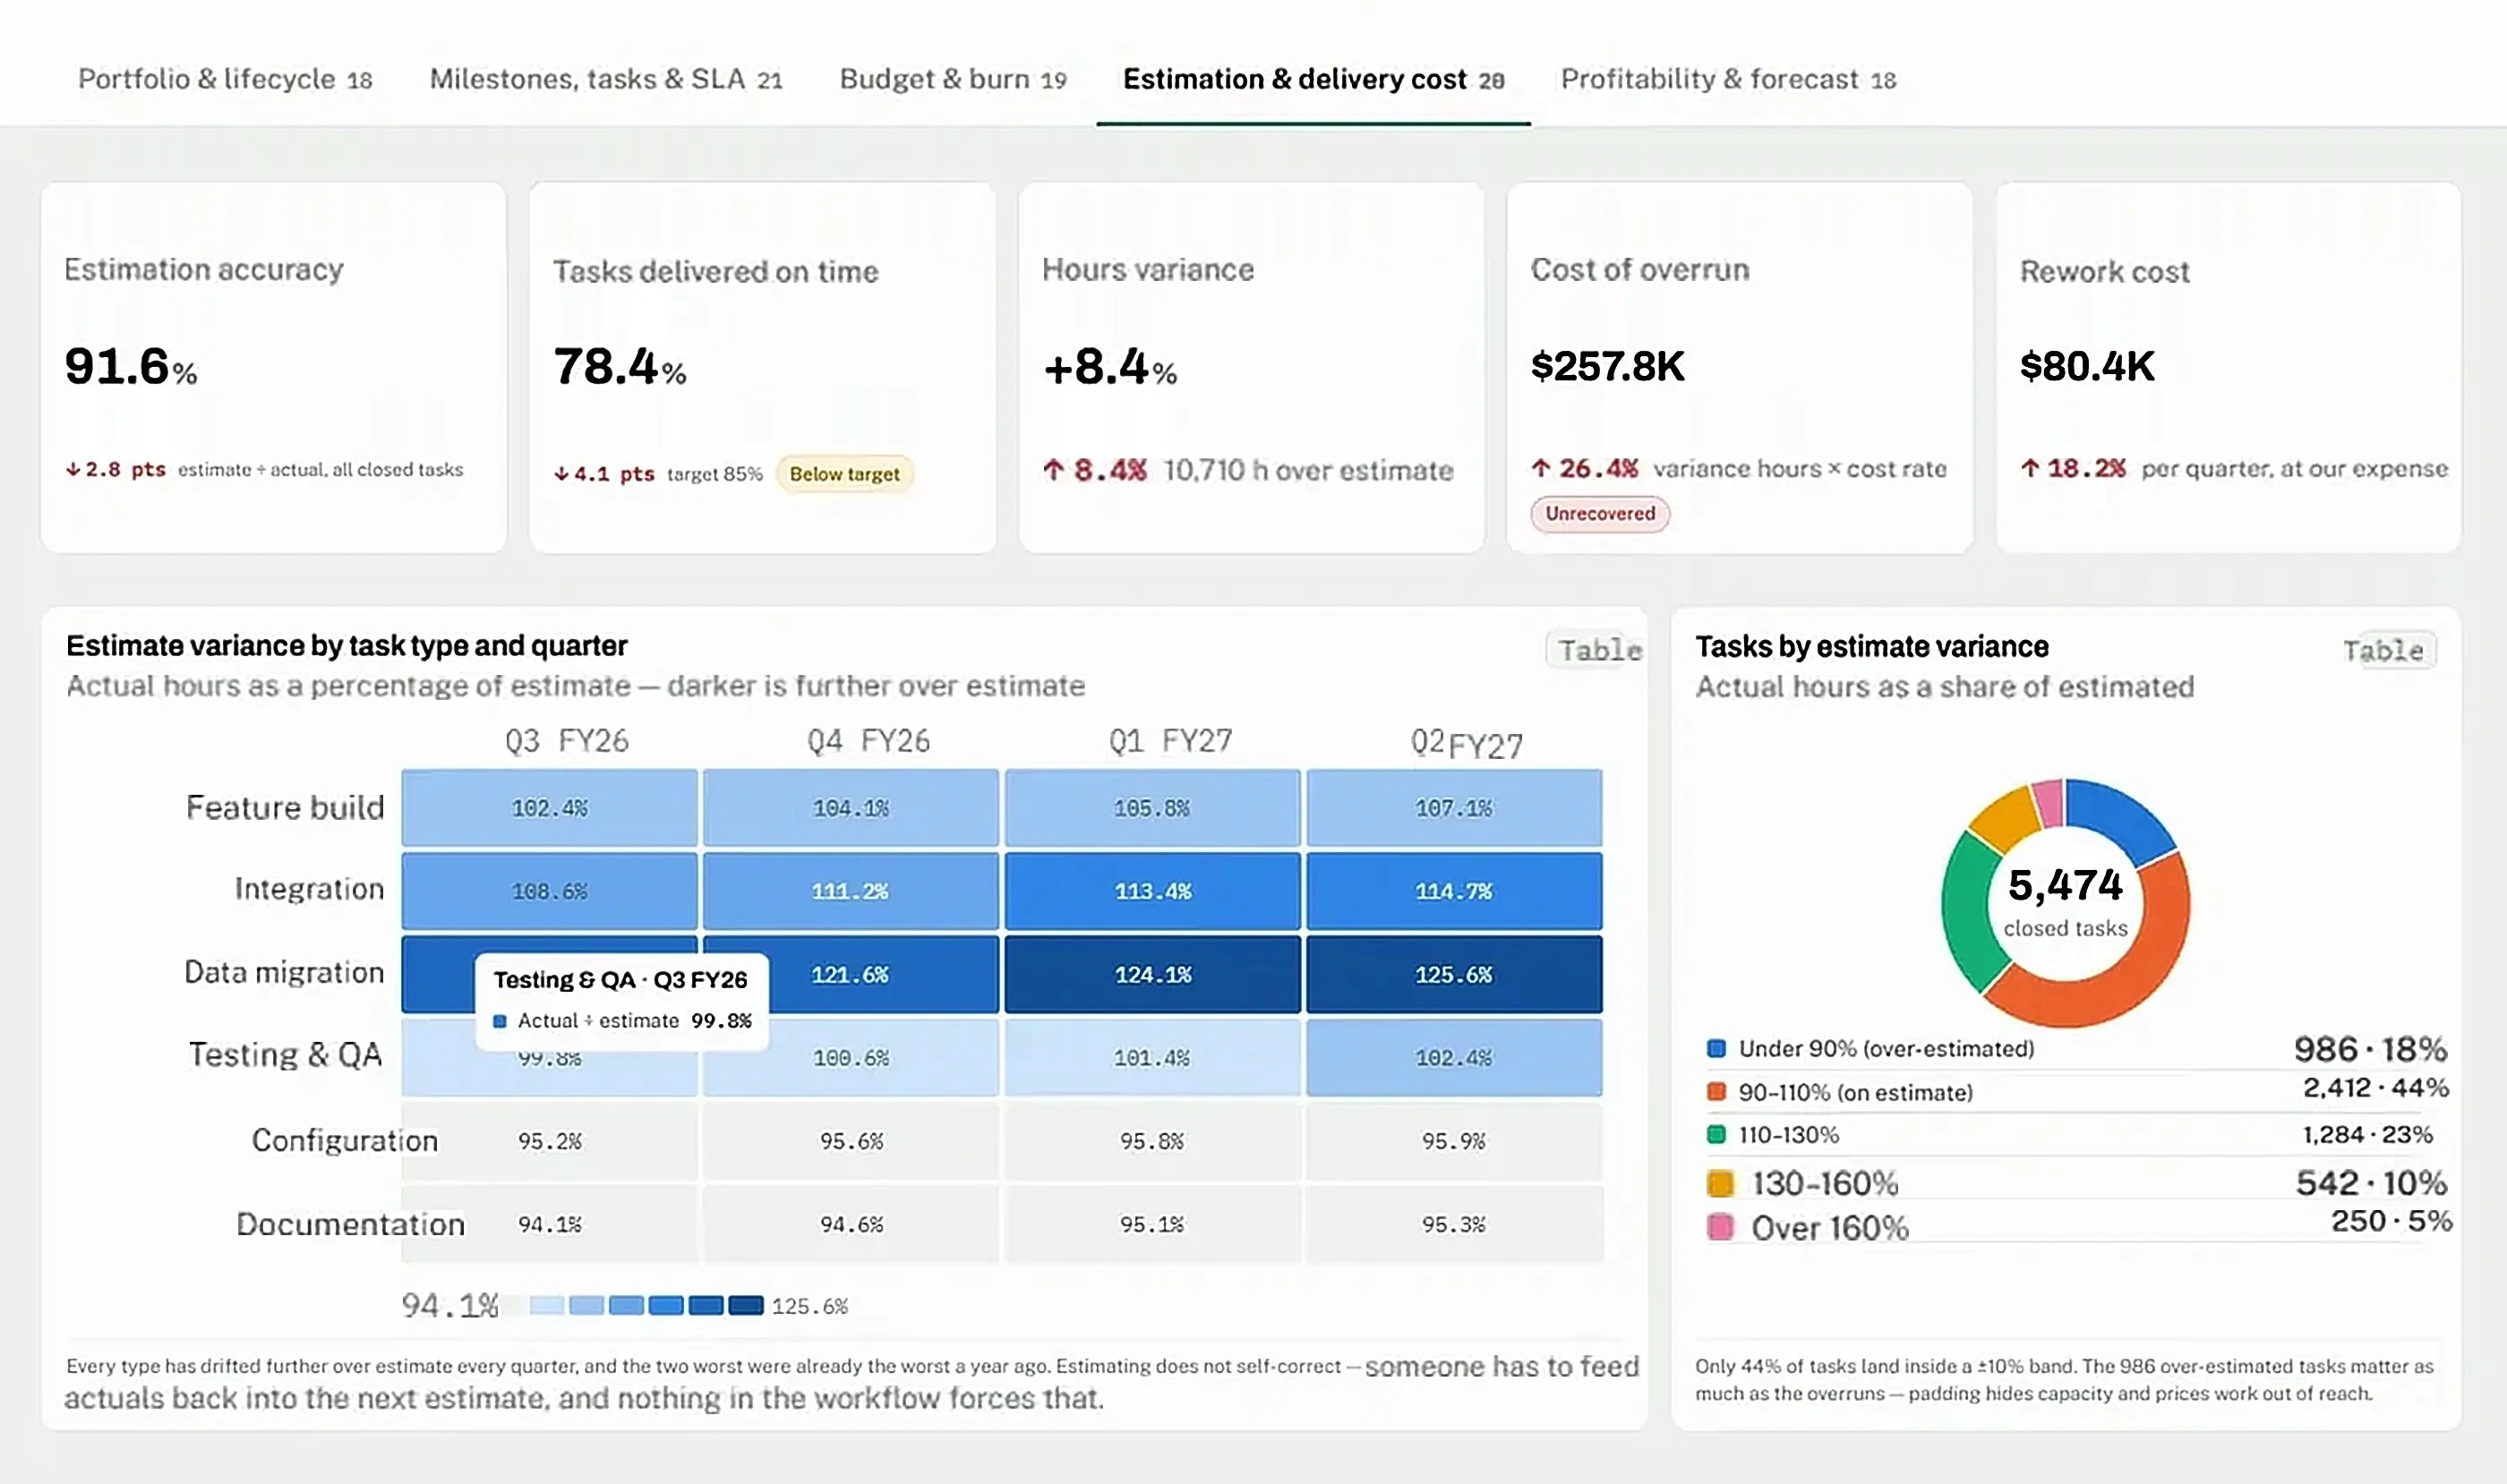The image size is (2507, 1484).
Task: Go to Profitability & forecast tab
Action: 1728,79
